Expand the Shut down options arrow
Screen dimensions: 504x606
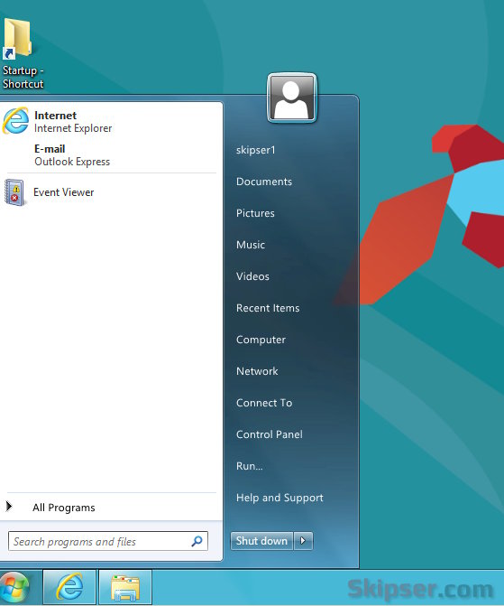(303, 541)
